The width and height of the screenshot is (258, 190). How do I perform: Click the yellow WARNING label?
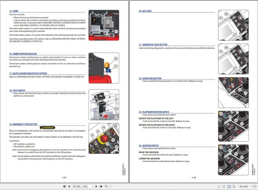(47, 128)
